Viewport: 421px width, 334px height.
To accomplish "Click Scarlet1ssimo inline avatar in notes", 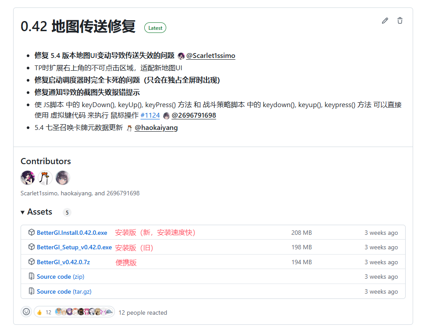I will pos(181,56).
